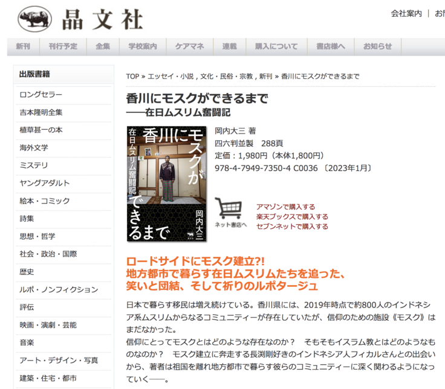
Task: Click 楽天ブックスで購入する link
Action: pyautogui.click(x=292, y=217)
